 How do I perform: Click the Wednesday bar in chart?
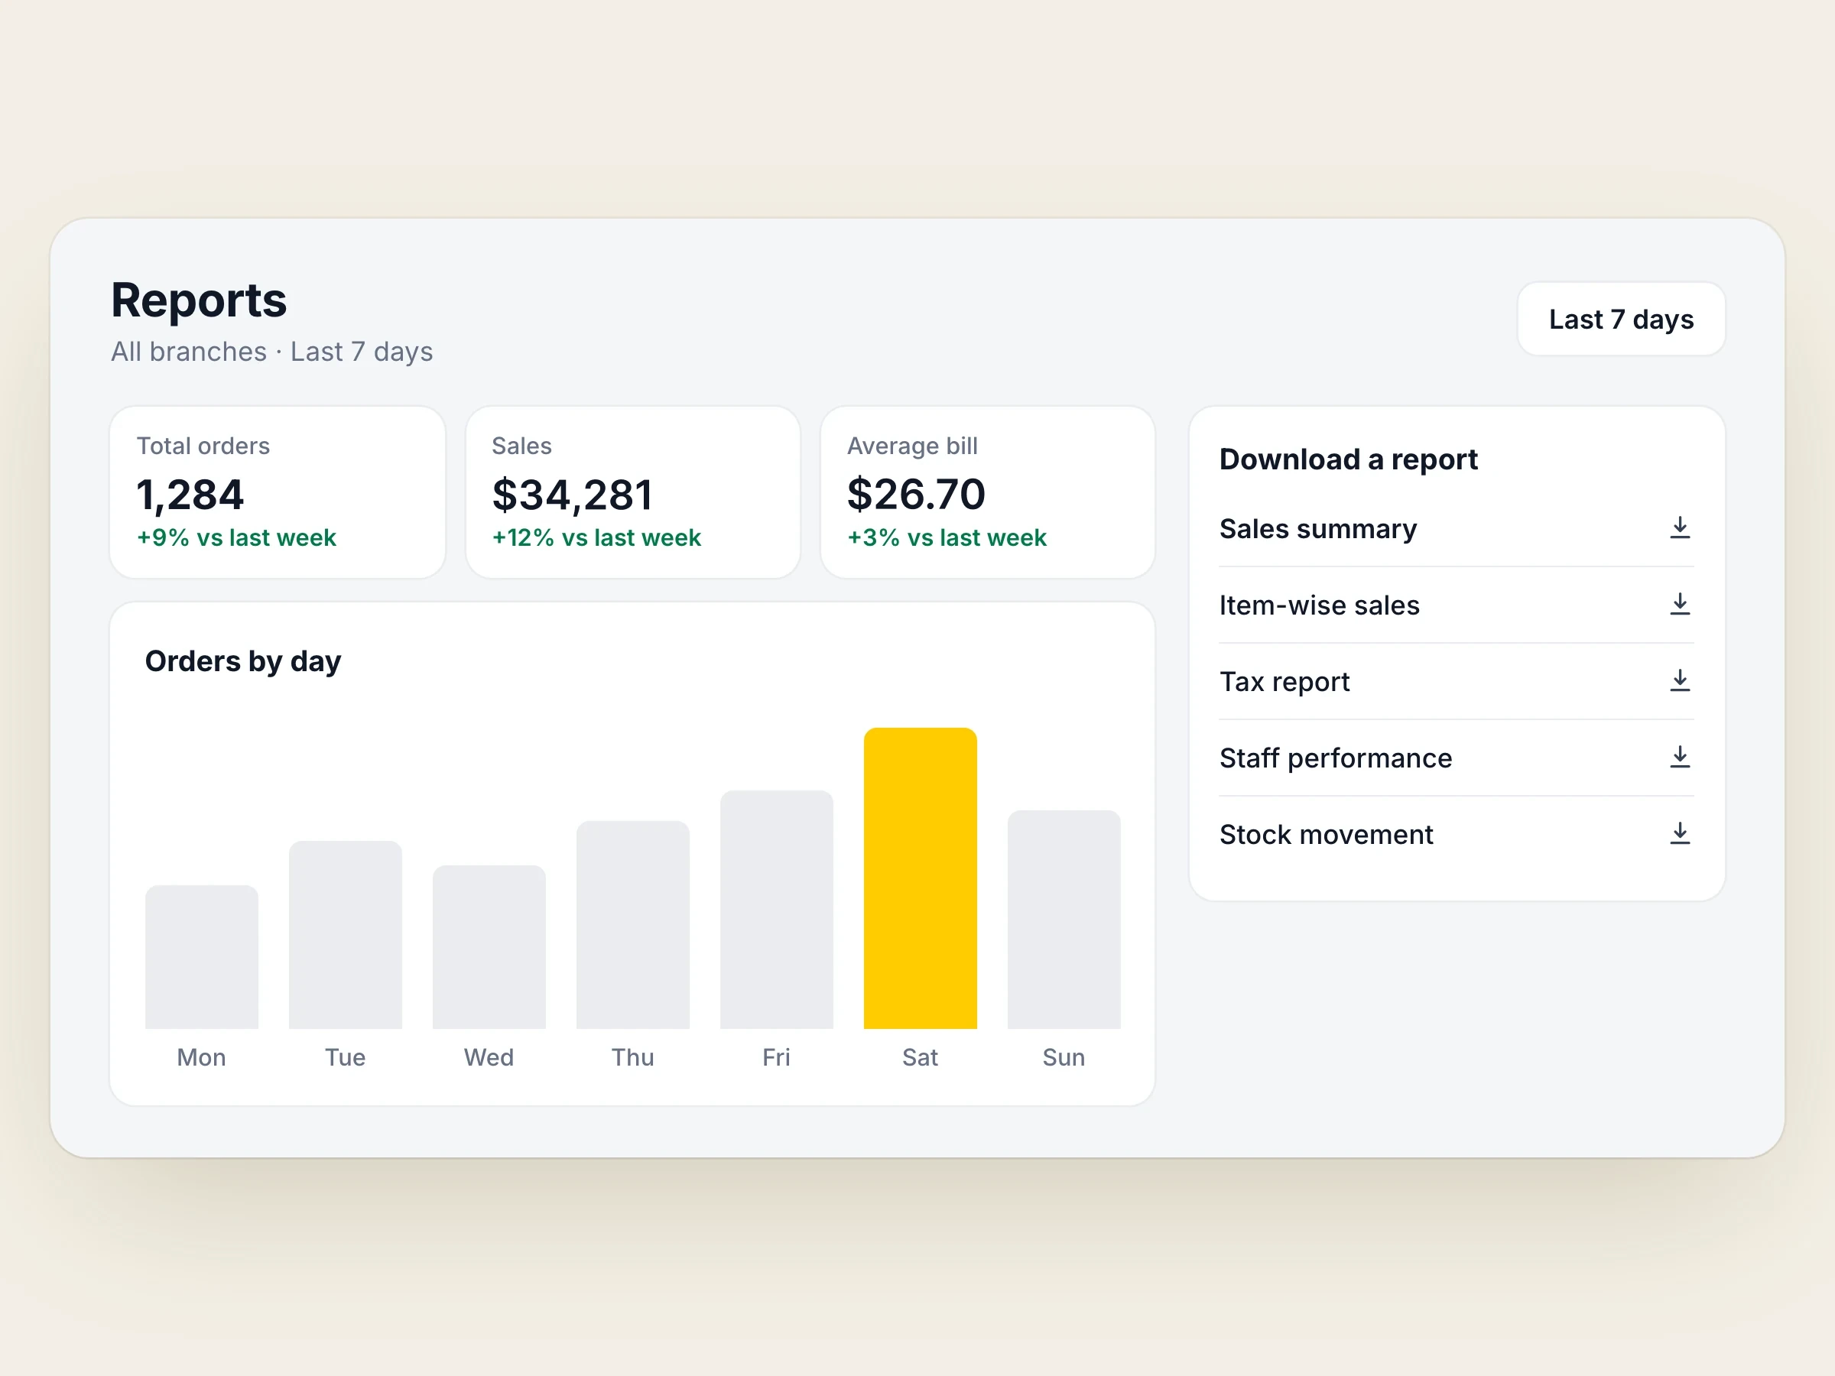pyautogui.click(x=489, y=947)
